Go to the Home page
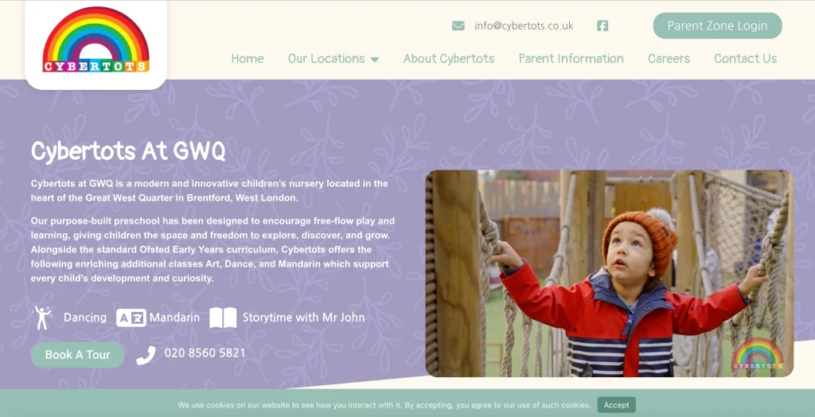 (248, 59)
